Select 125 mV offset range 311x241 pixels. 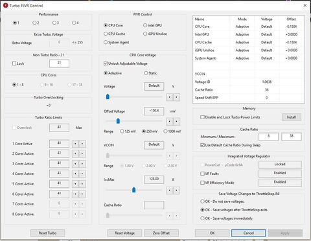point(128,132)
